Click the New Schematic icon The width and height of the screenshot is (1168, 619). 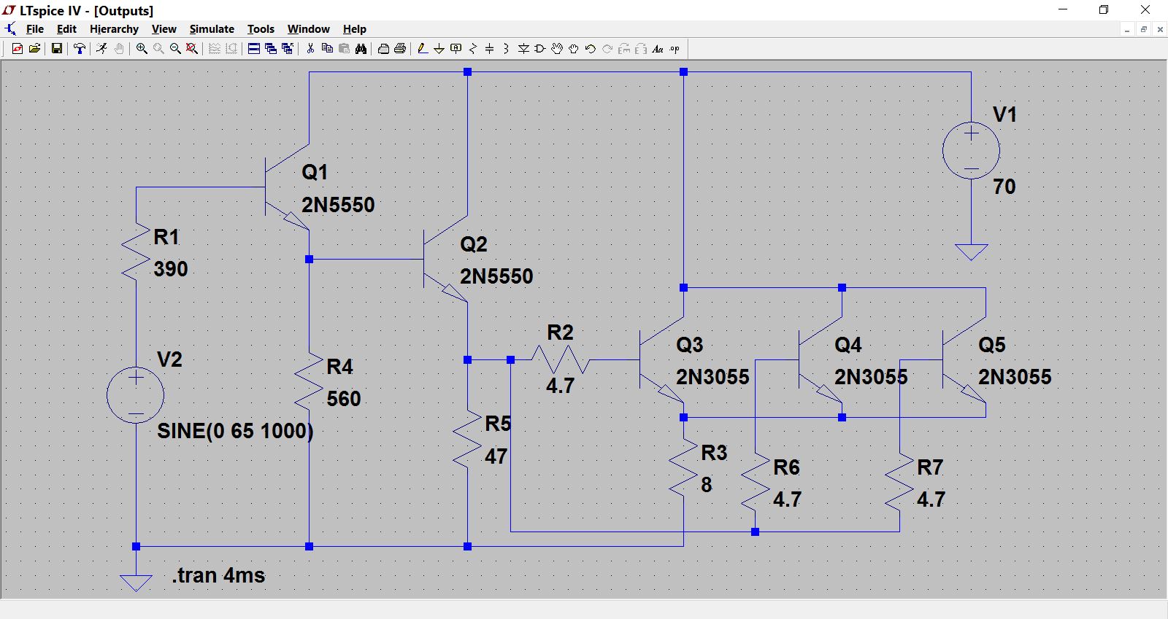[x=18, y=49]
